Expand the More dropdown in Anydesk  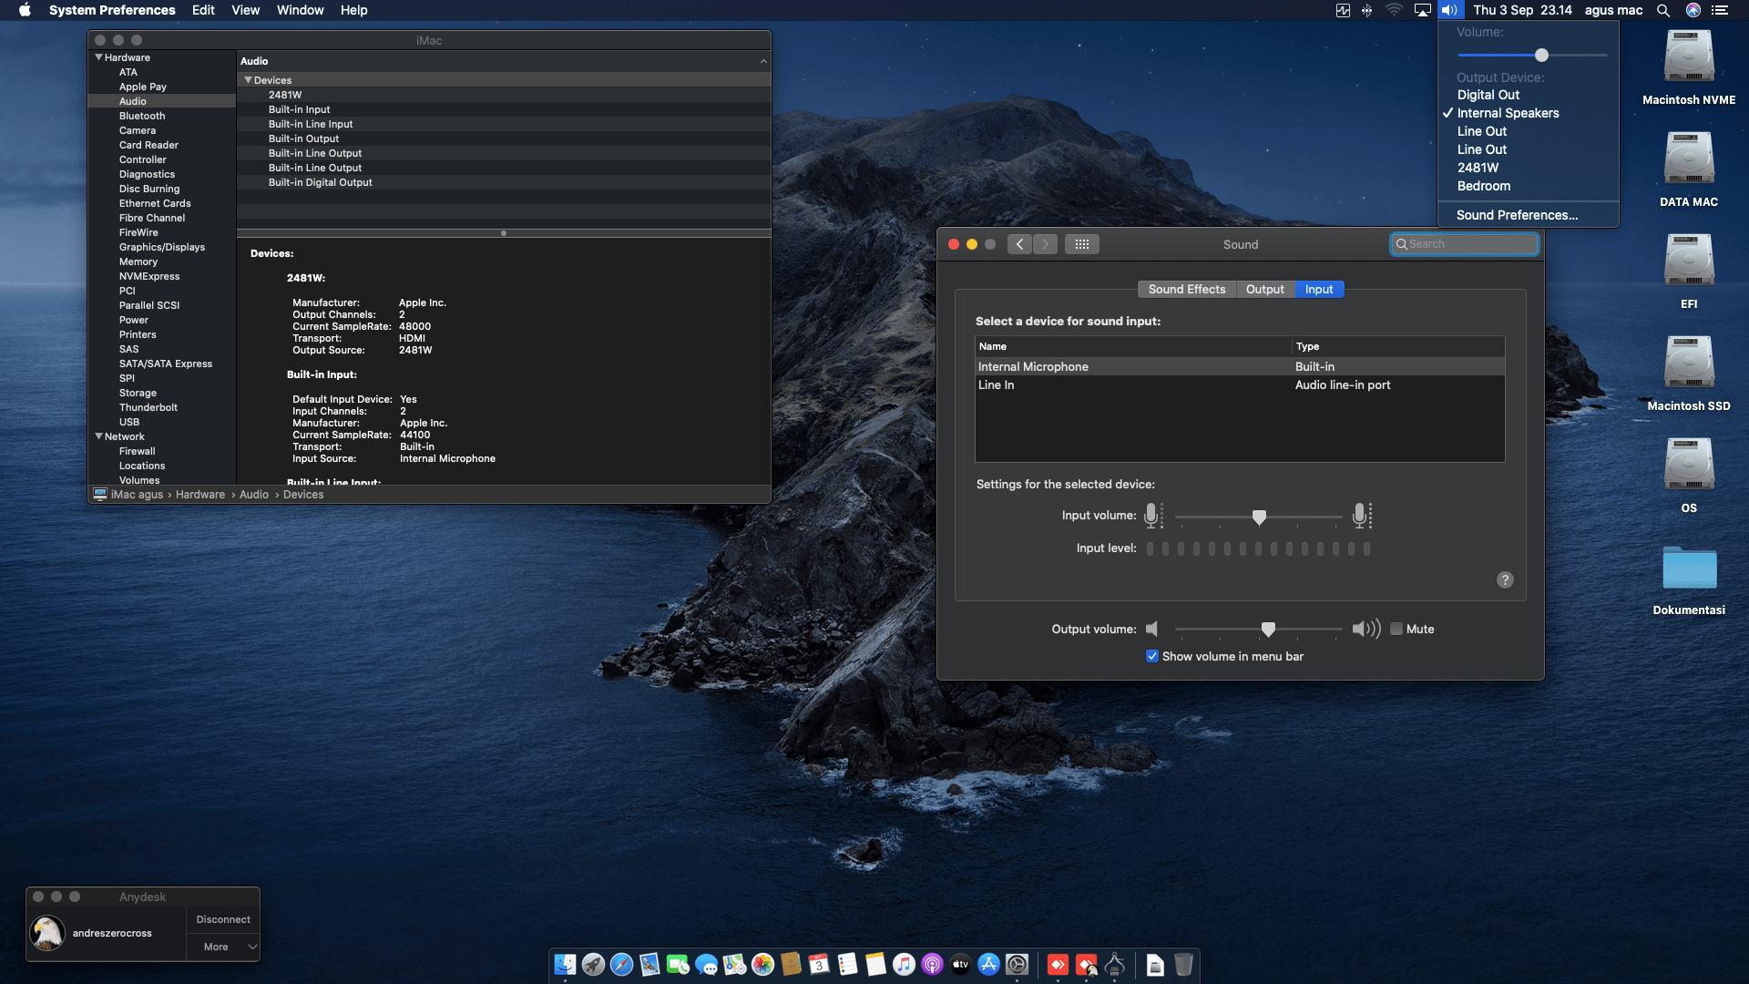[223, 947]
